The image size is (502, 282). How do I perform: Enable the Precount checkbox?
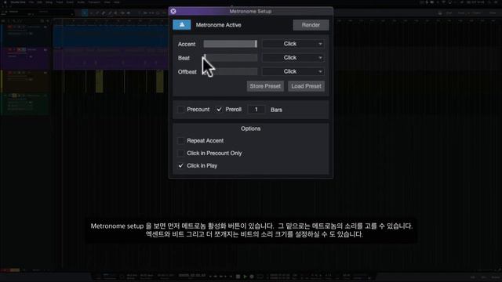click(181, 110)
